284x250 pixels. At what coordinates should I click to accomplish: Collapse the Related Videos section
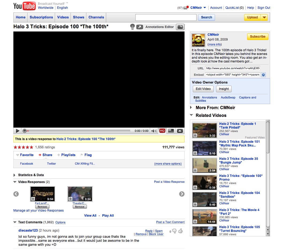[191, 115]
